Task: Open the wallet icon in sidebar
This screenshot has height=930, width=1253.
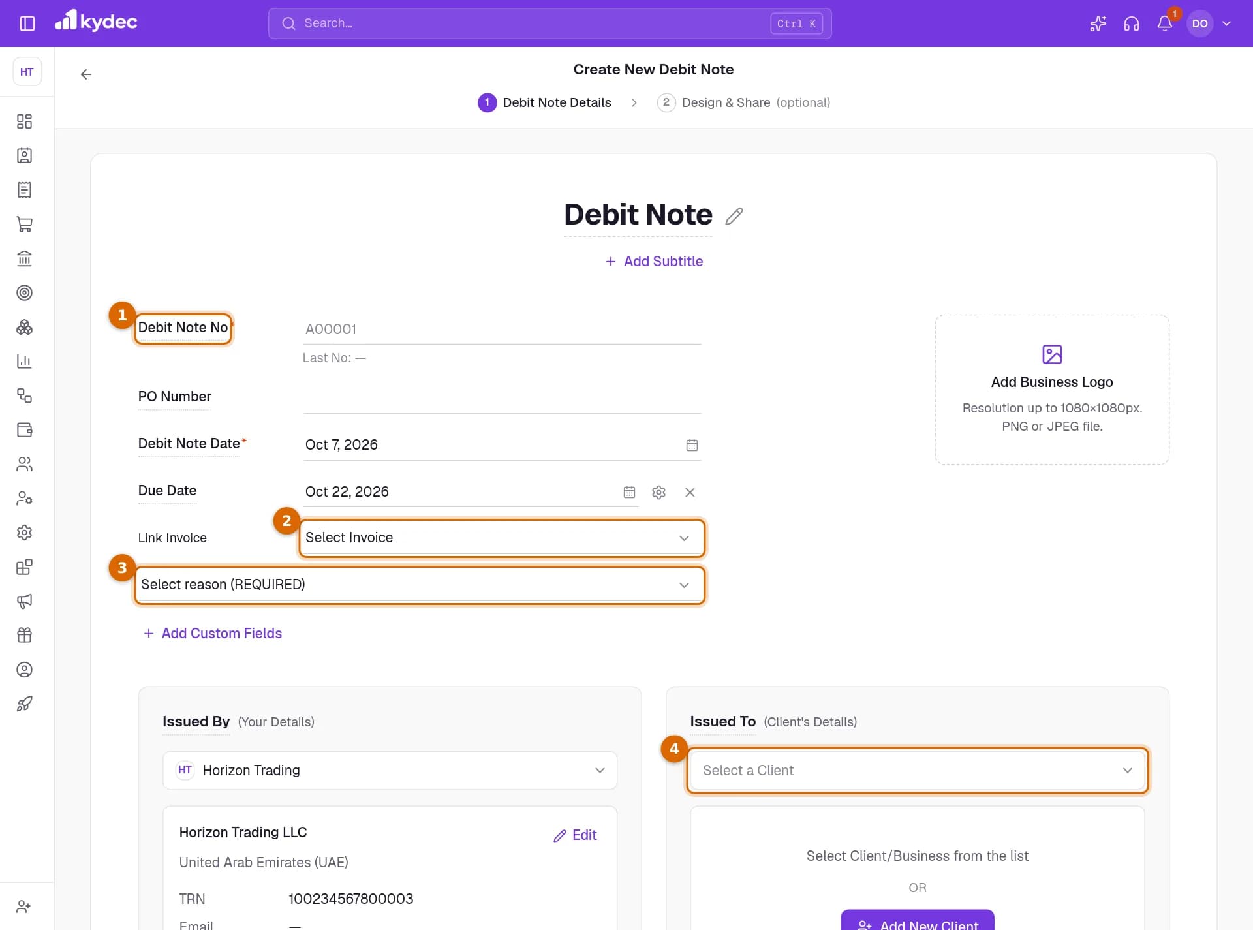Action: click(x=24, y=429)
